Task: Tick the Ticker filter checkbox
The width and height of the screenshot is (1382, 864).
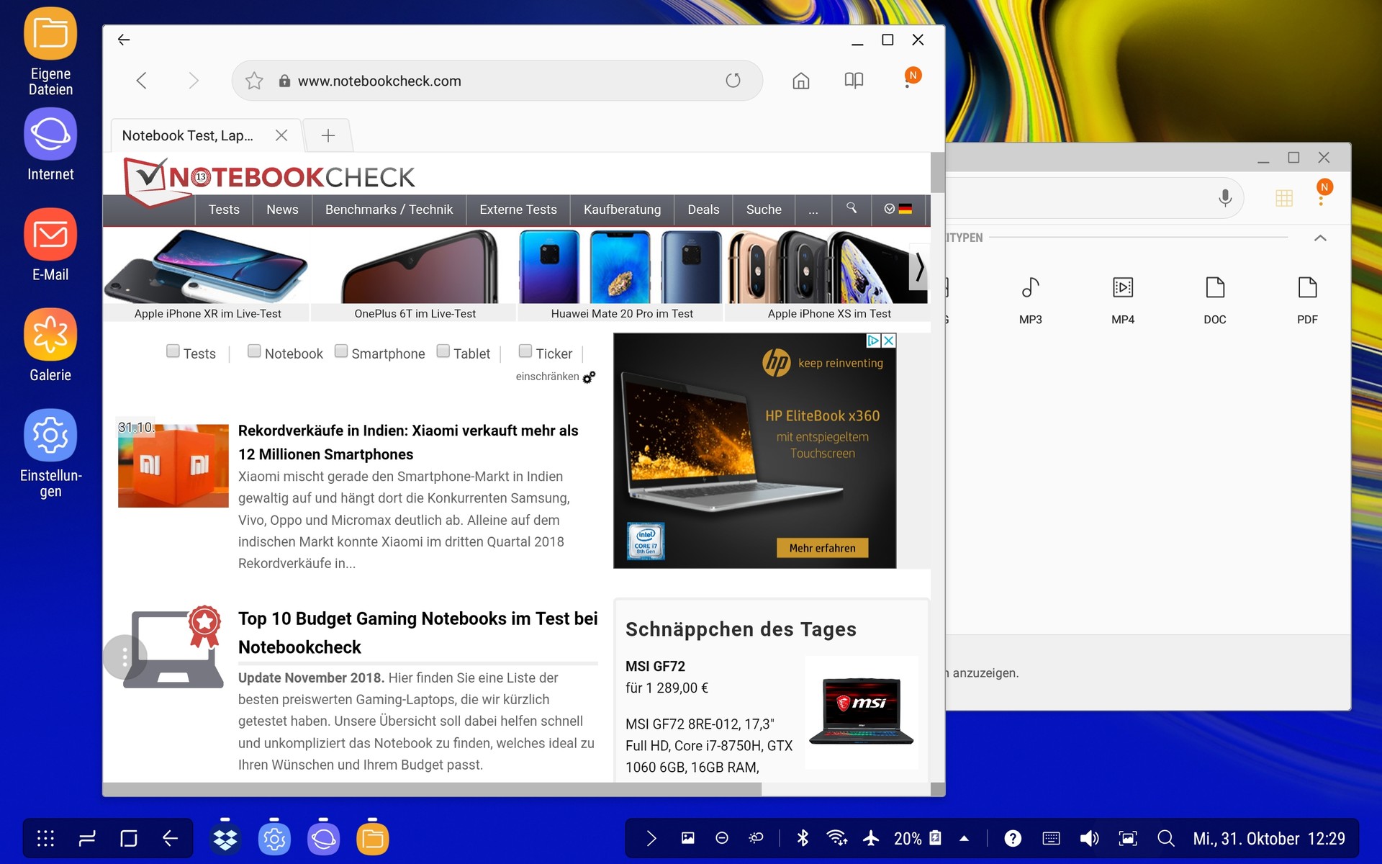Action: coord(525,351)
